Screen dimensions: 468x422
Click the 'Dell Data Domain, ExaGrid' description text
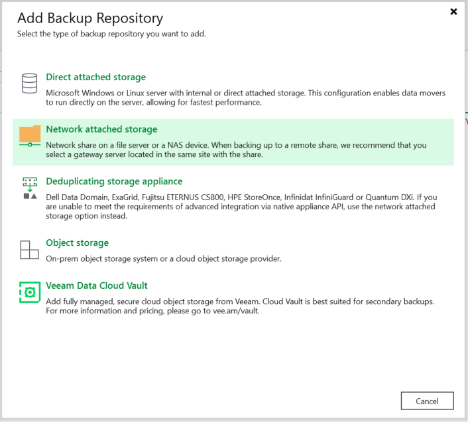tap(241, 207)
